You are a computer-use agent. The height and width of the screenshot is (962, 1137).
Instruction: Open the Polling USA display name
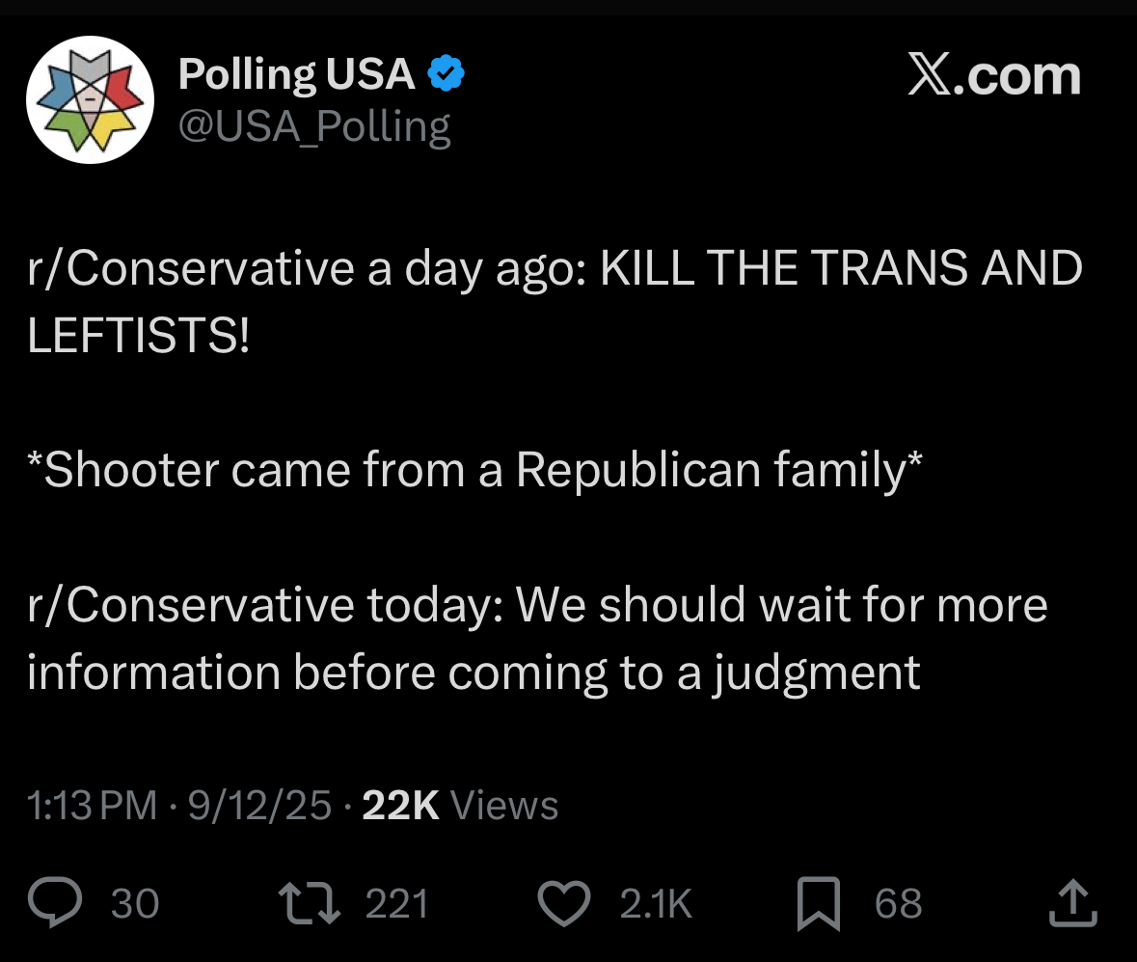(297, 74)
